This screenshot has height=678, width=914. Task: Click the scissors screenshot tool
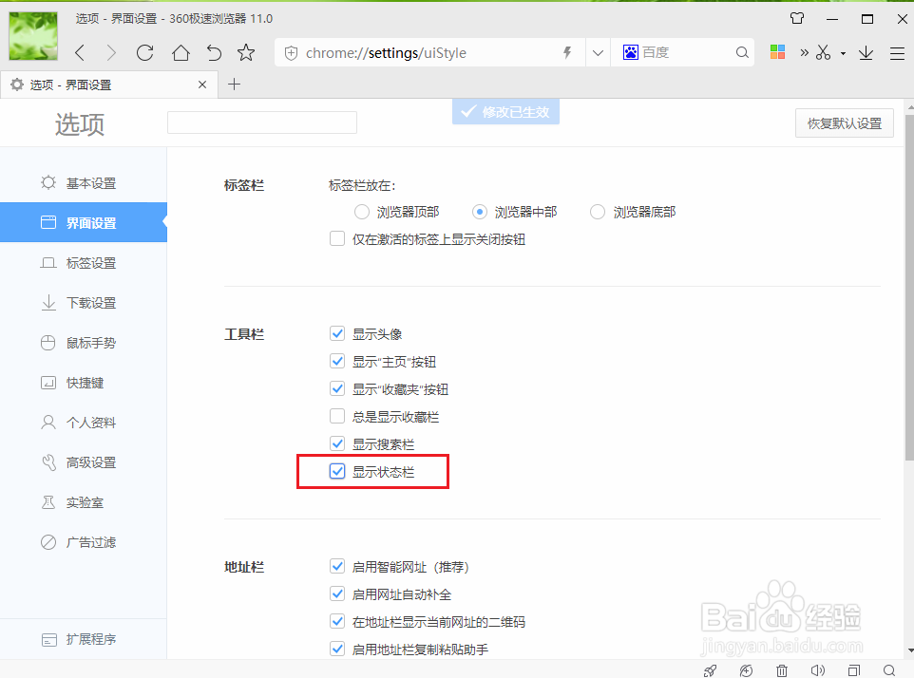pyautogui.click(x=823, y=52)
